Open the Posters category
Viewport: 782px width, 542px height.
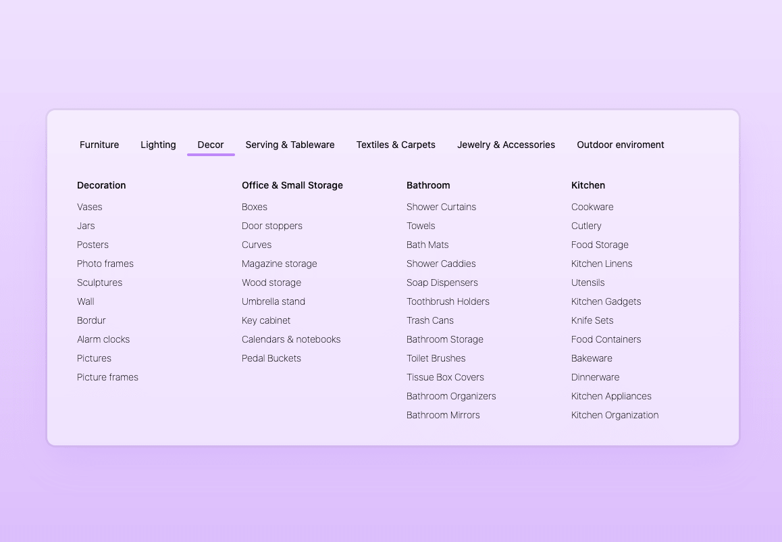93,245
